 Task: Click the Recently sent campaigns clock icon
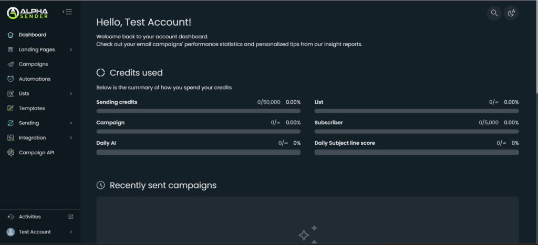click(100, 185)
